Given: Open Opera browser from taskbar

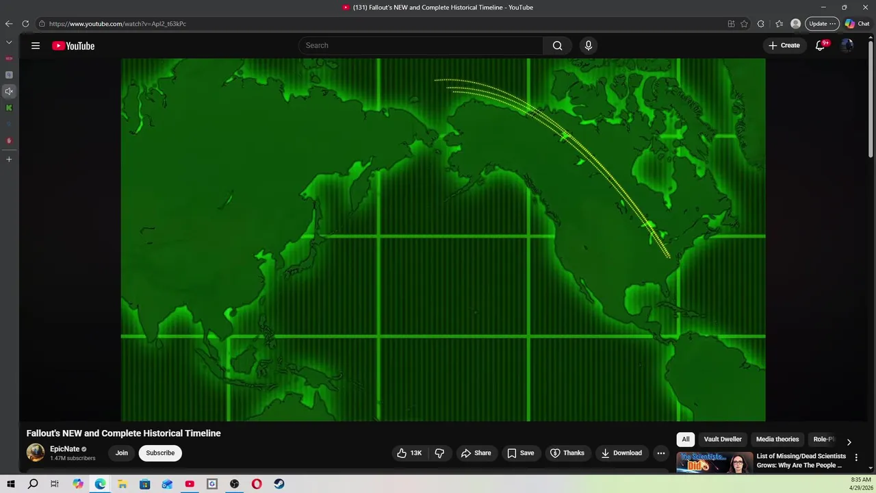Looking at the screenshot, I should coord(257,484).
